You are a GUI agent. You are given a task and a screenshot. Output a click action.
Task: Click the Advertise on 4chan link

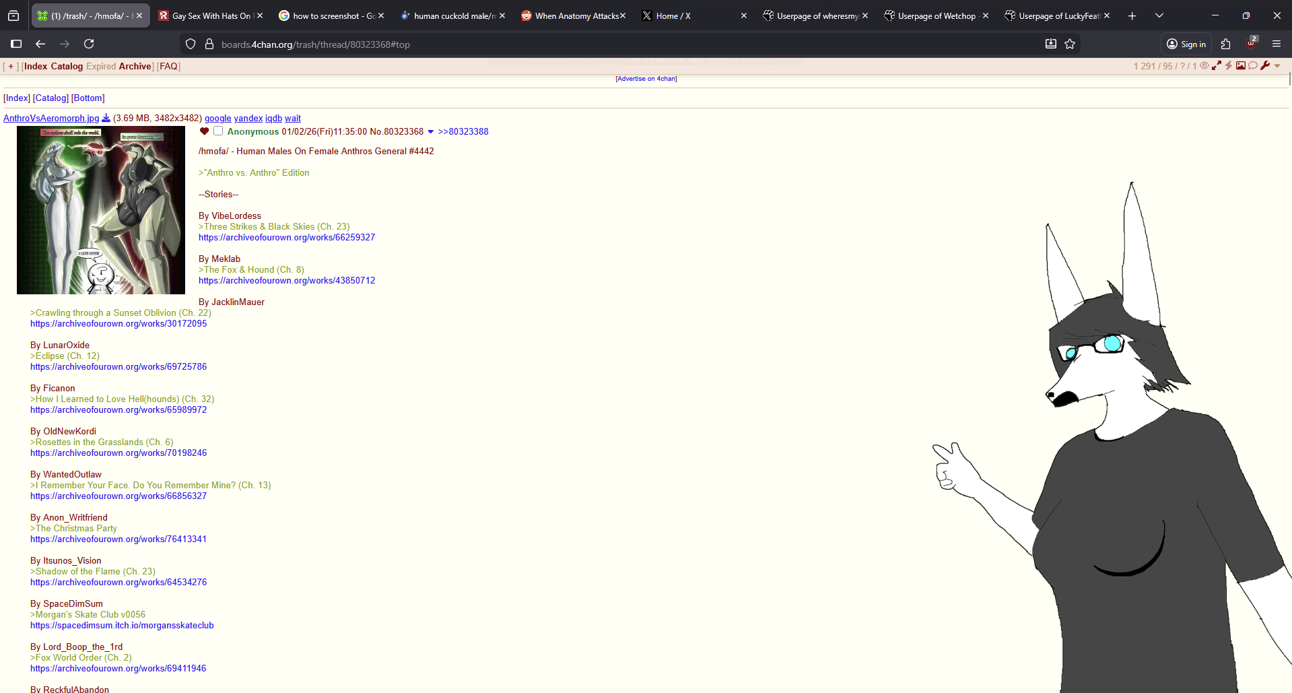point(646,79)
